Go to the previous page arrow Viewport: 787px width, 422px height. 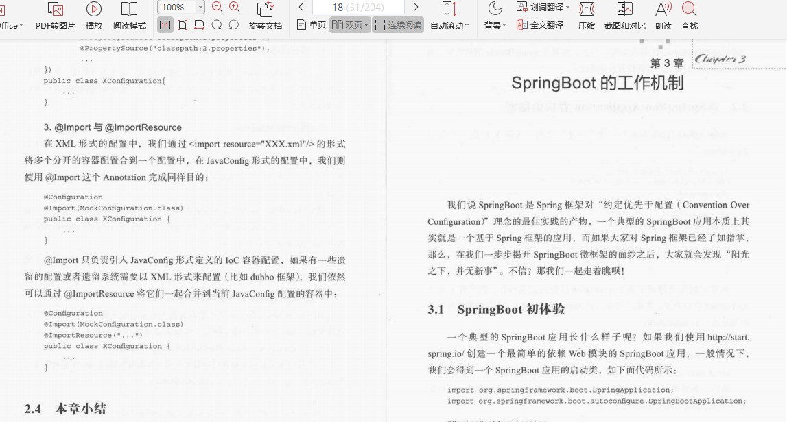click(x=301, y=7)
